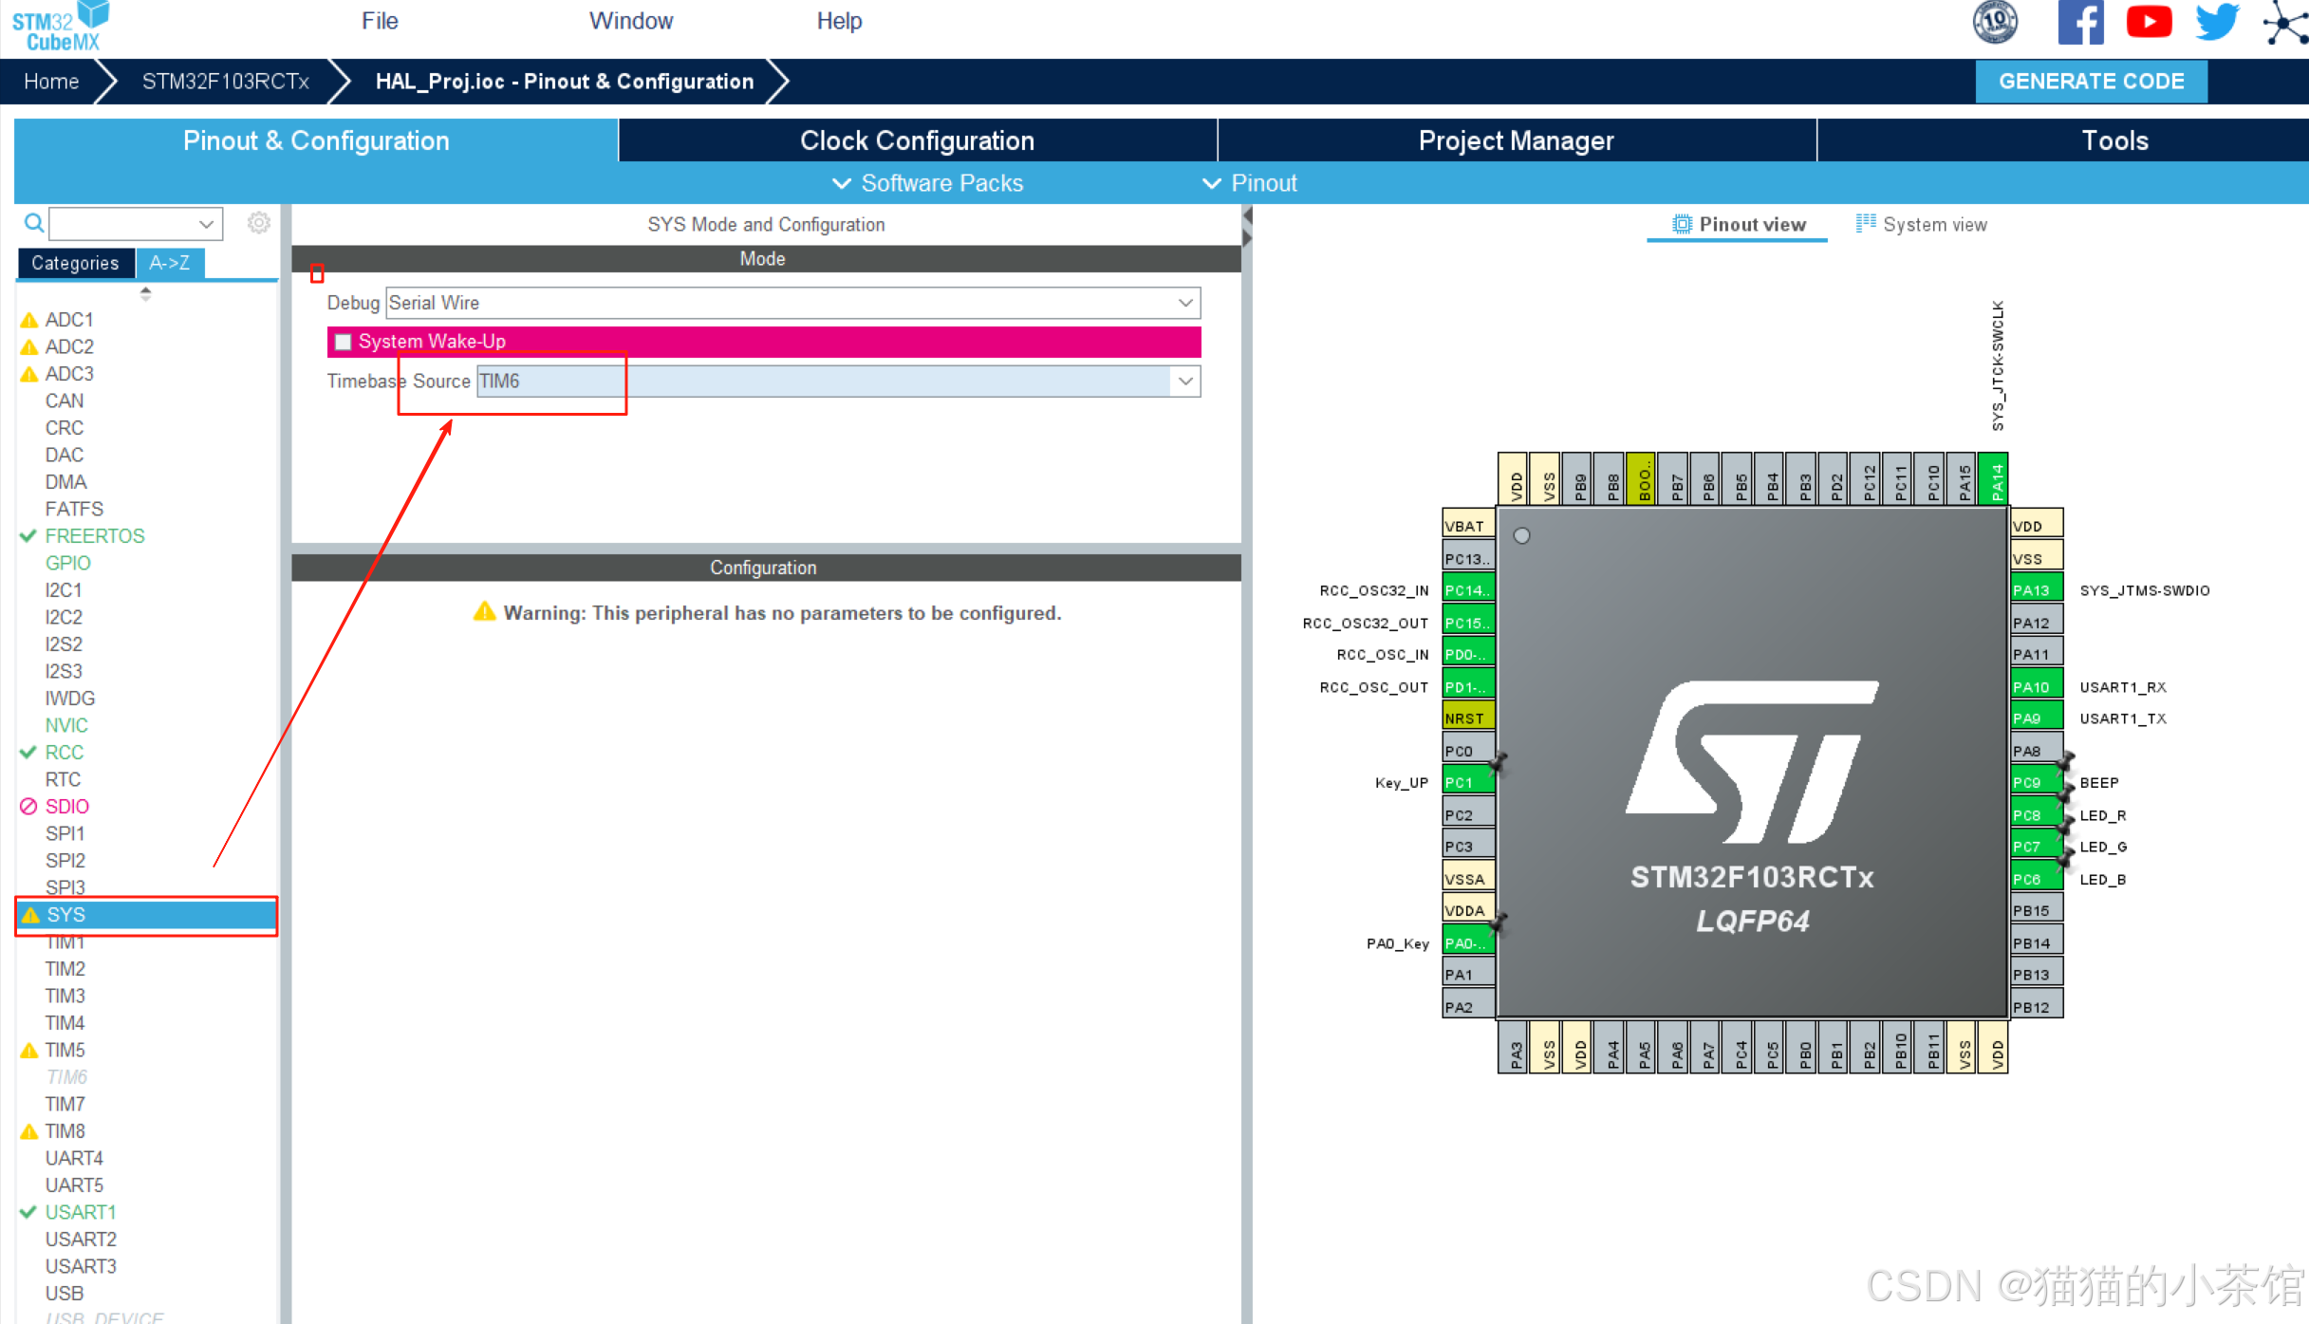Click the GENERATE CODE button

[2091, 82]
